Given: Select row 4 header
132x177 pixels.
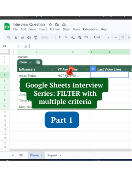Looking at the screenshot, I should tap(5, 75).
